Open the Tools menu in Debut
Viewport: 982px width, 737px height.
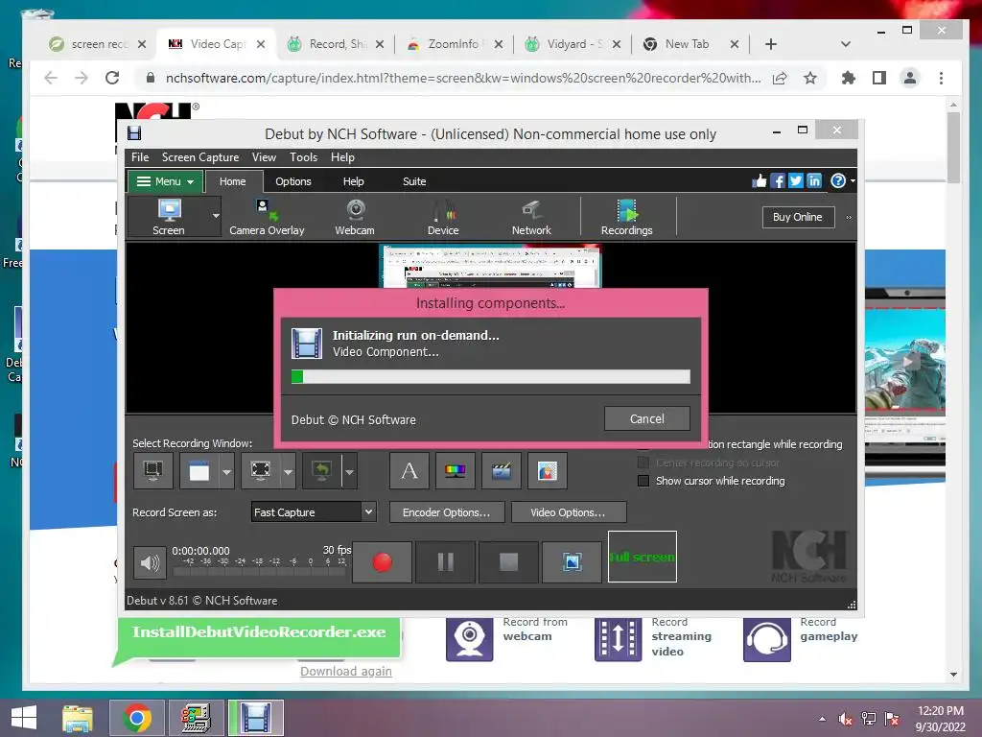pos(303,157)
